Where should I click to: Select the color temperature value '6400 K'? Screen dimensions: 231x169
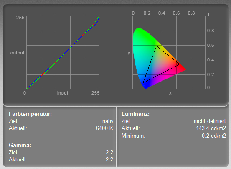(x=104, y=128)
